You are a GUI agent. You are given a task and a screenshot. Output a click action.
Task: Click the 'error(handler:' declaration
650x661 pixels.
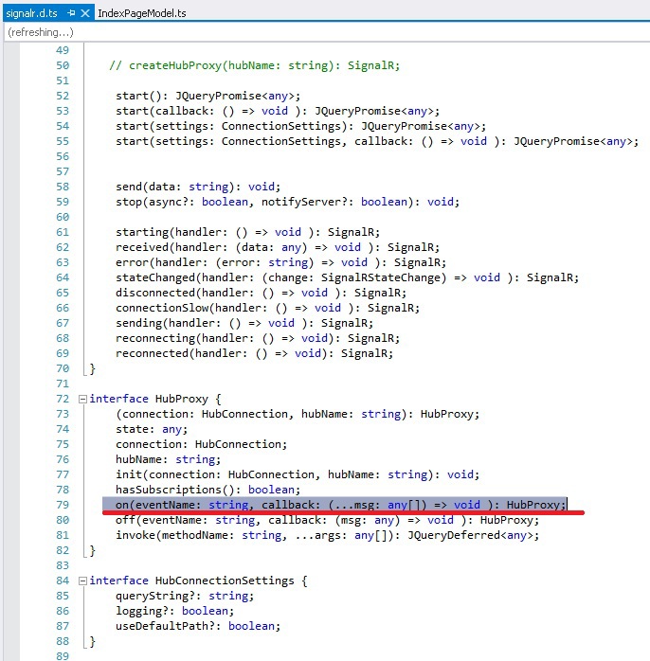point(280,262)
